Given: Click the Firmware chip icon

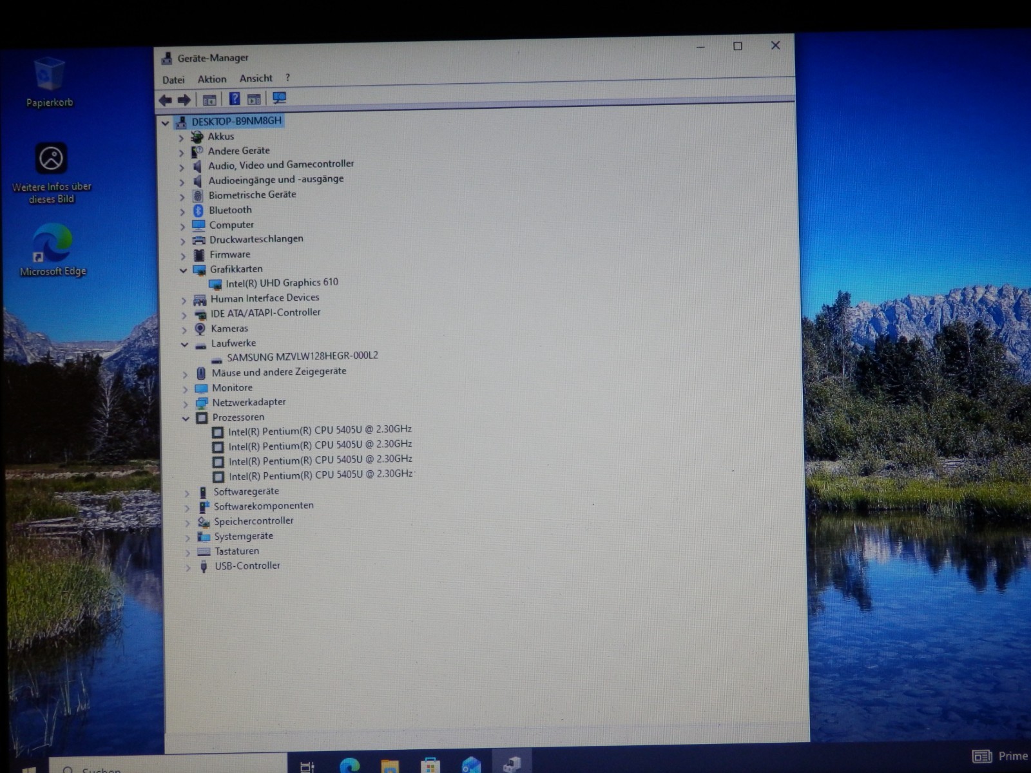Looking at the screenshot, I should (x=199, y=255).
